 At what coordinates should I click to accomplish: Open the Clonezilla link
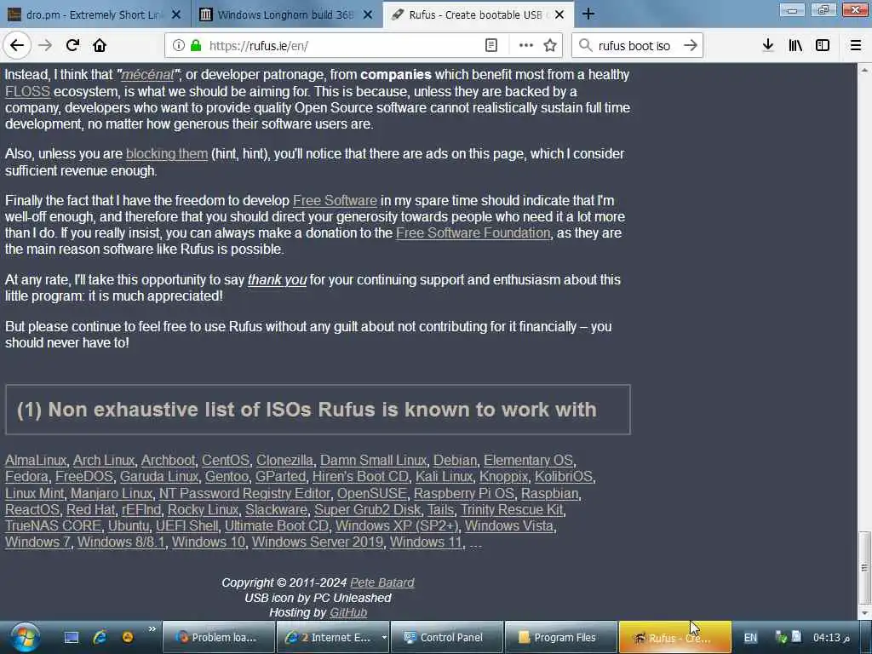[284, 461]
